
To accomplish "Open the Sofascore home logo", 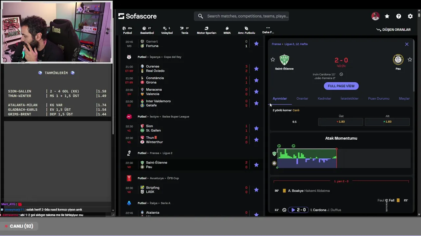I will point(137,16).
